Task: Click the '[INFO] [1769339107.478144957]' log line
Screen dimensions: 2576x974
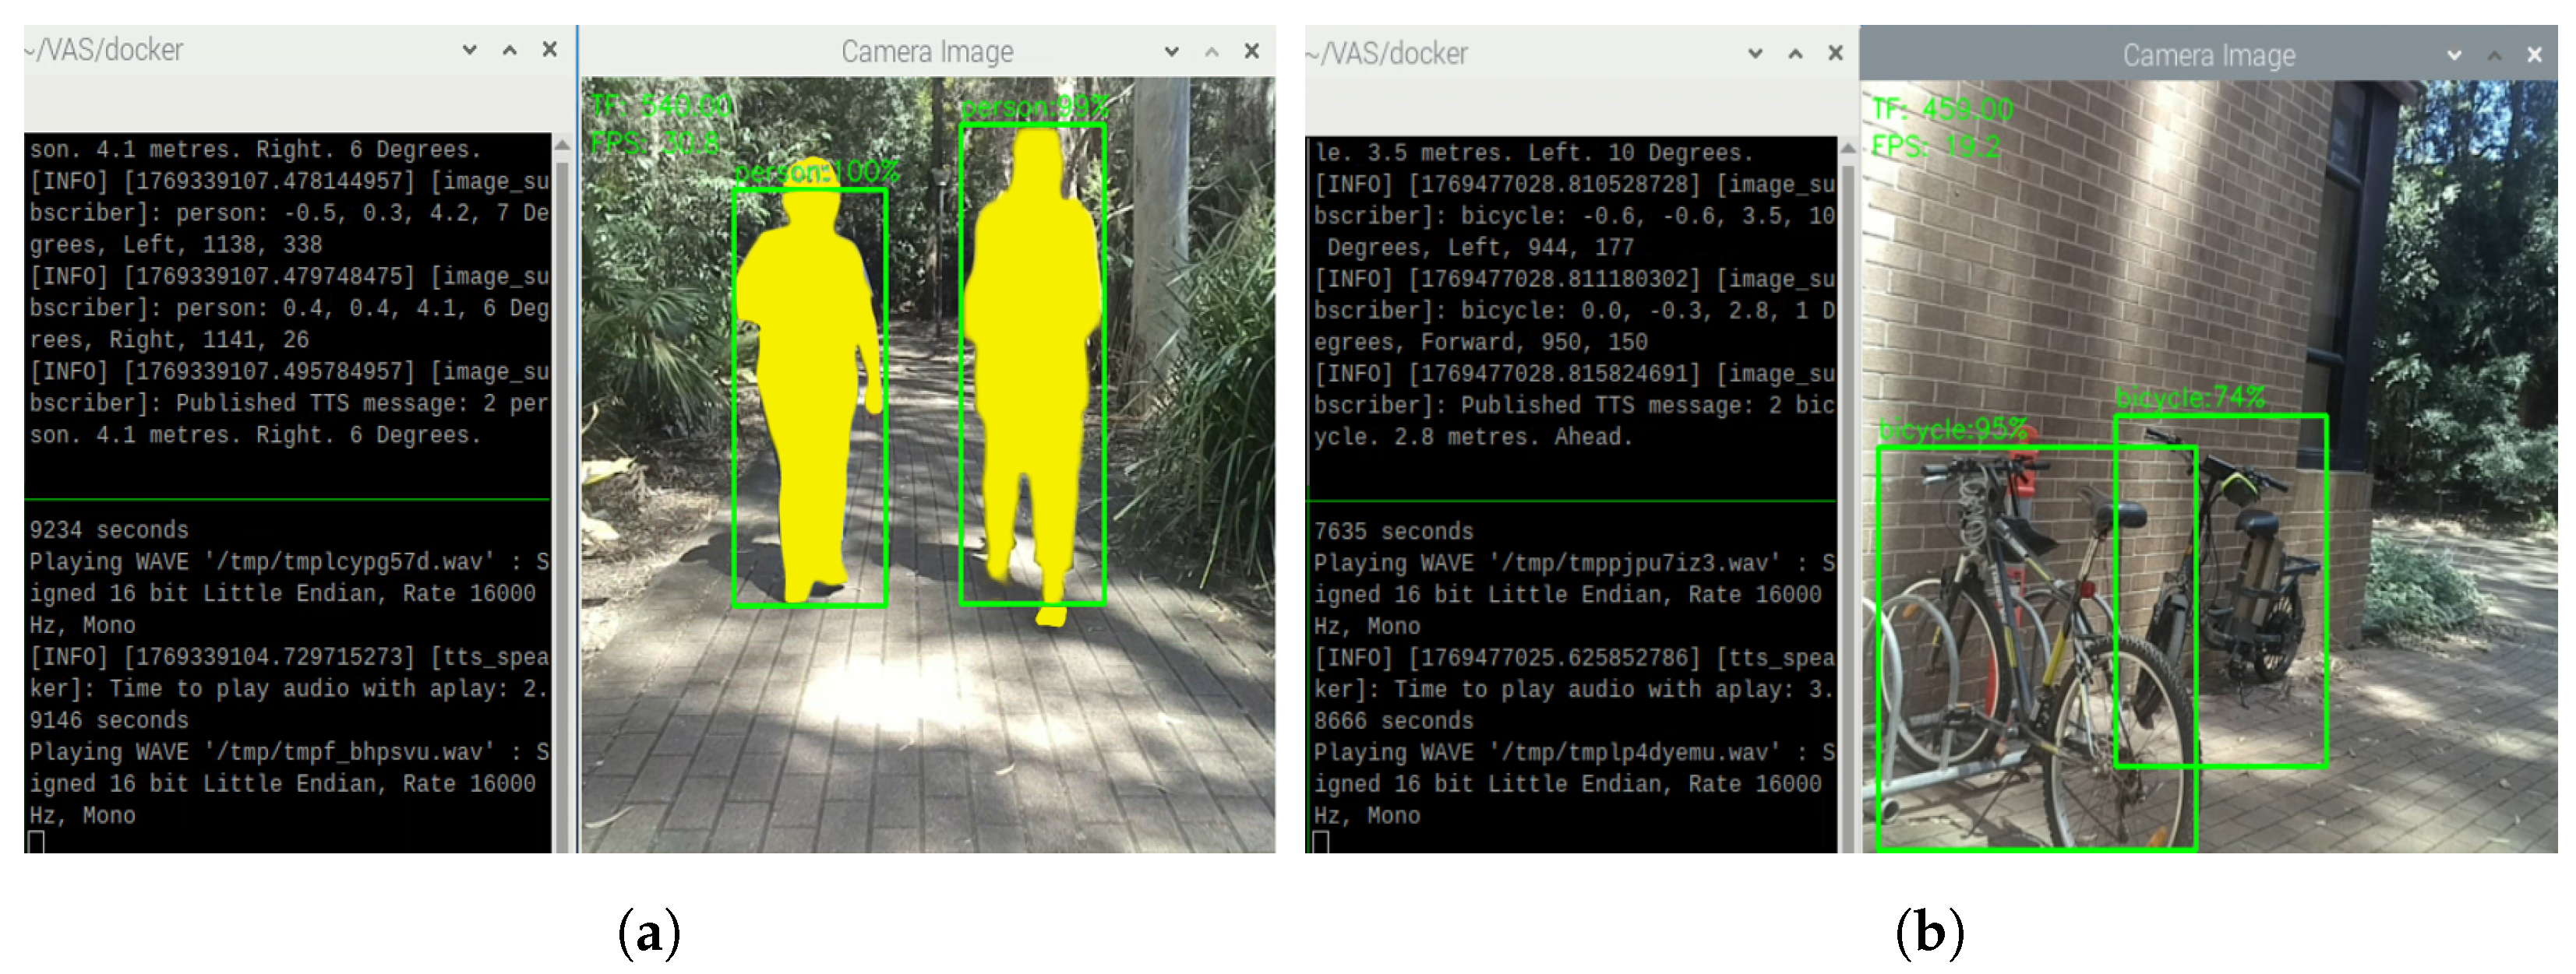Action: pos(289,182)
